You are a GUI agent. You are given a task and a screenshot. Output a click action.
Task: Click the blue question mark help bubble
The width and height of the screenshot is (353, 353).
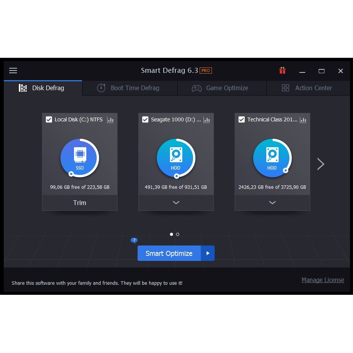(x=134, y=240)
